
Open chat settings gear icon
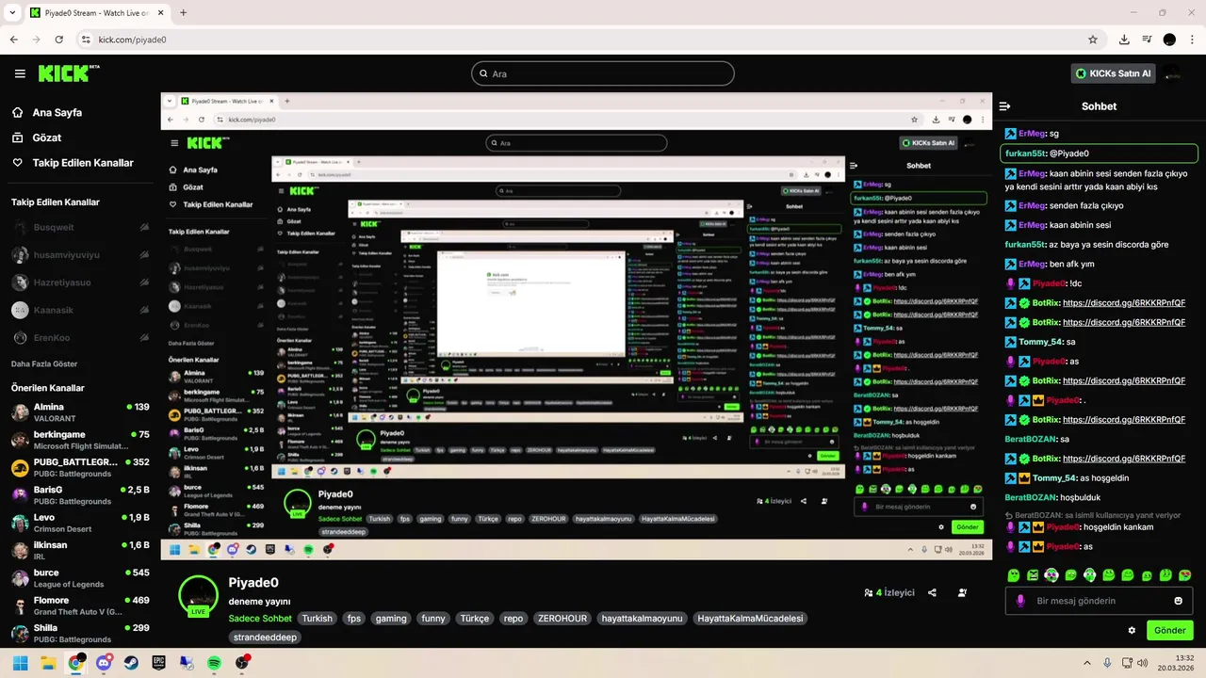[x=1132, y=630]
